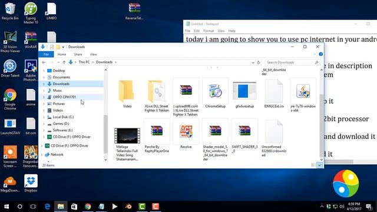Image resolution: width=377 pixels, height=212 pixels.
Task: Select Videos in navigation pane
Action: tap(58, 110)
